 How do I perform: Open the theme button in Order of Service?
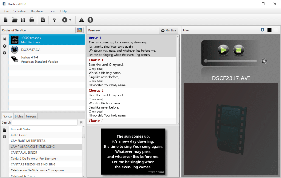tap(80, 30)
